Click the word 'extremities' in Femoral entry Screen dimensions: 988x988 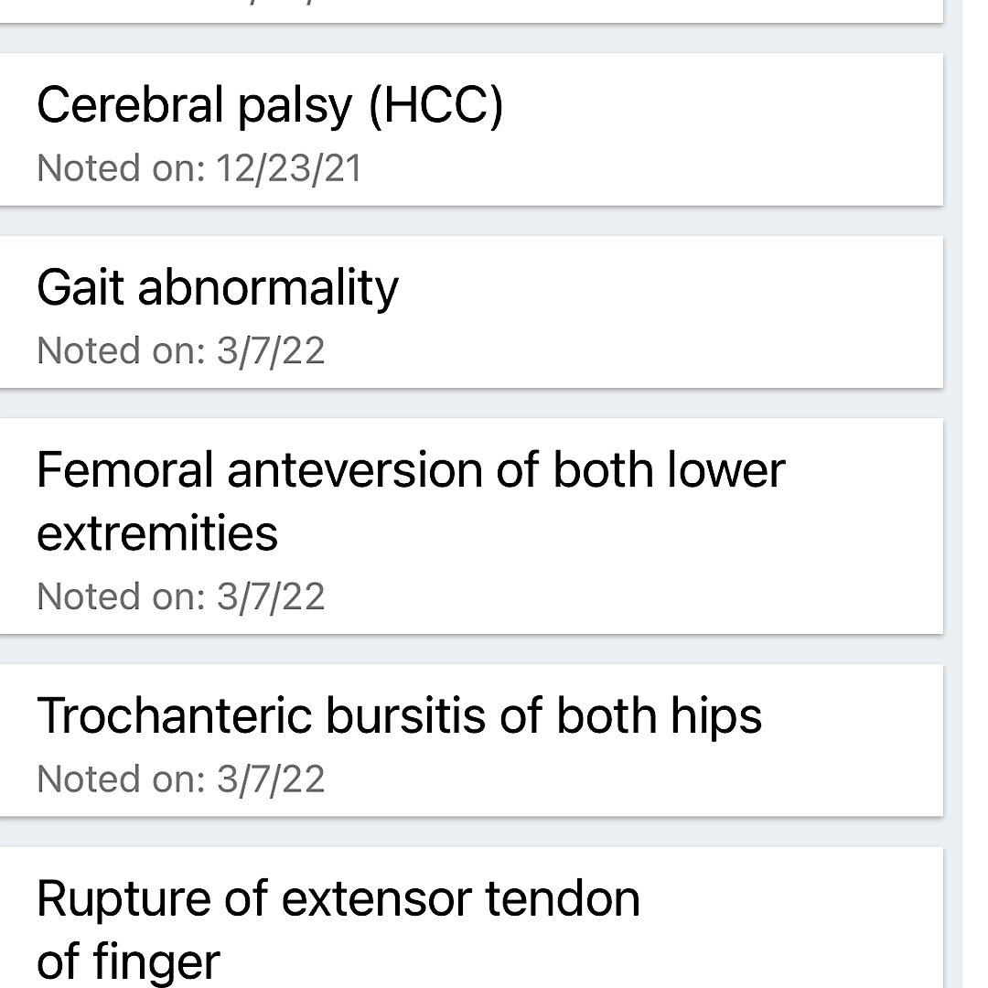(x=156, y=533)
